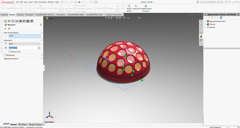Toggle Shaded Sketch Contours tool

pos(146,8)
